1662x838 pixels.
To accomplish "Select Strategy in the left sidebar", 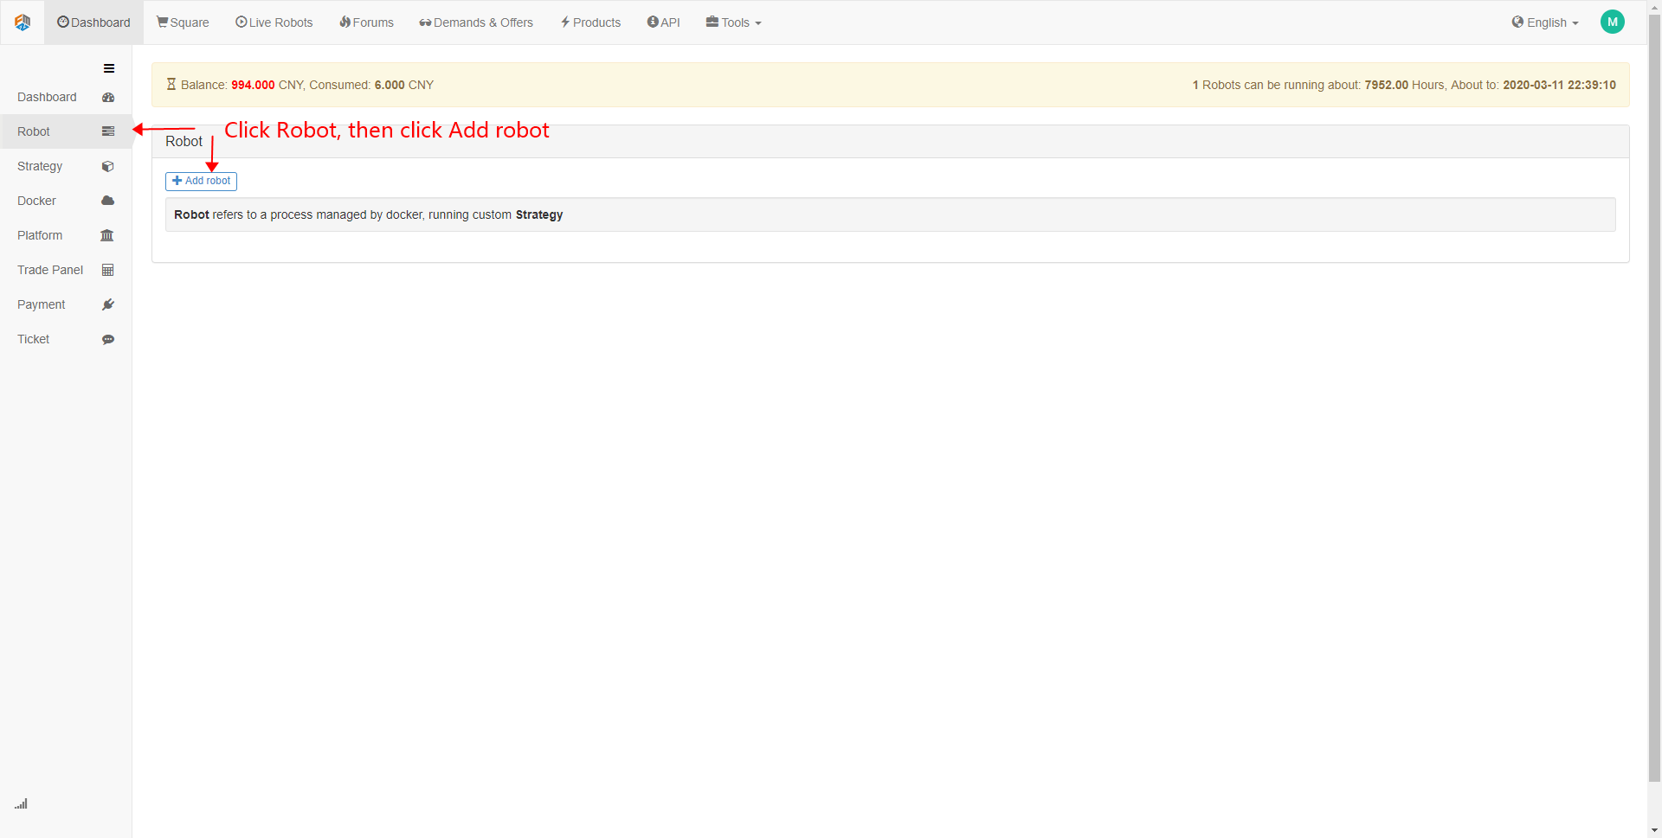I will (x=66, y=166).
